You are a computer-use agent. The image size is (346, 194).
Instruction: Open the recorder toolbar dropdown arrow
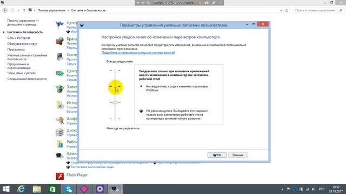pyautogui.click(x=138, y=3)
